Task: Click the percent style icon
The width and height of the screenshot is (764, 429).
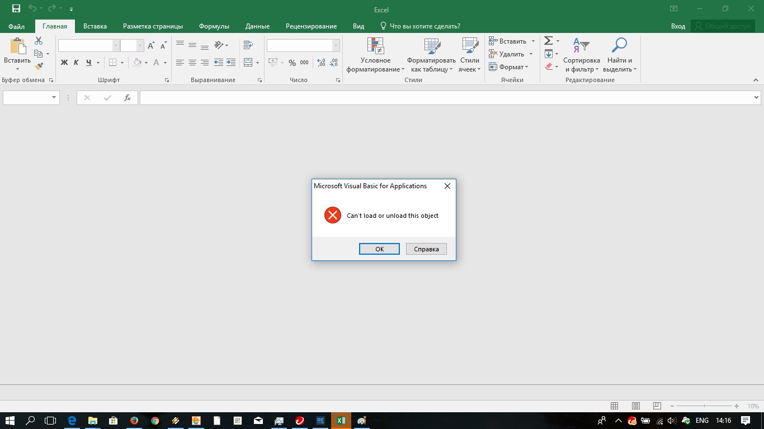Action: coord(292,63)
